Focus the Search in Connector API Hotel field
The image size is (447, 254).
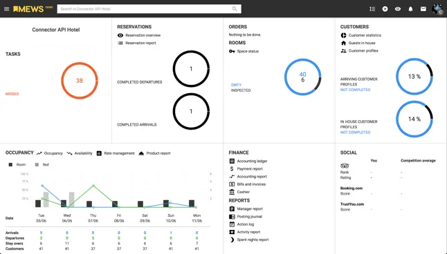click(x=149, y=9)
